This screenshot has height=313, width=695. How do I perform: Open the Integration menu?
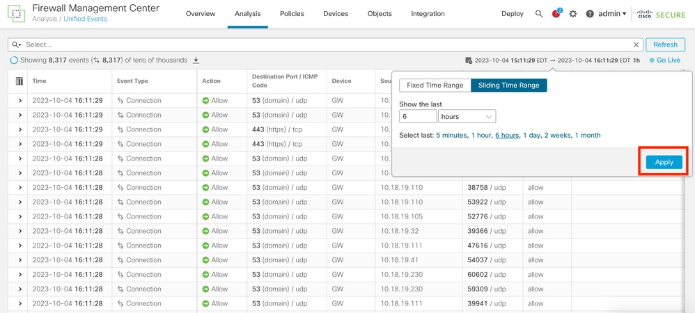[428, 14]
